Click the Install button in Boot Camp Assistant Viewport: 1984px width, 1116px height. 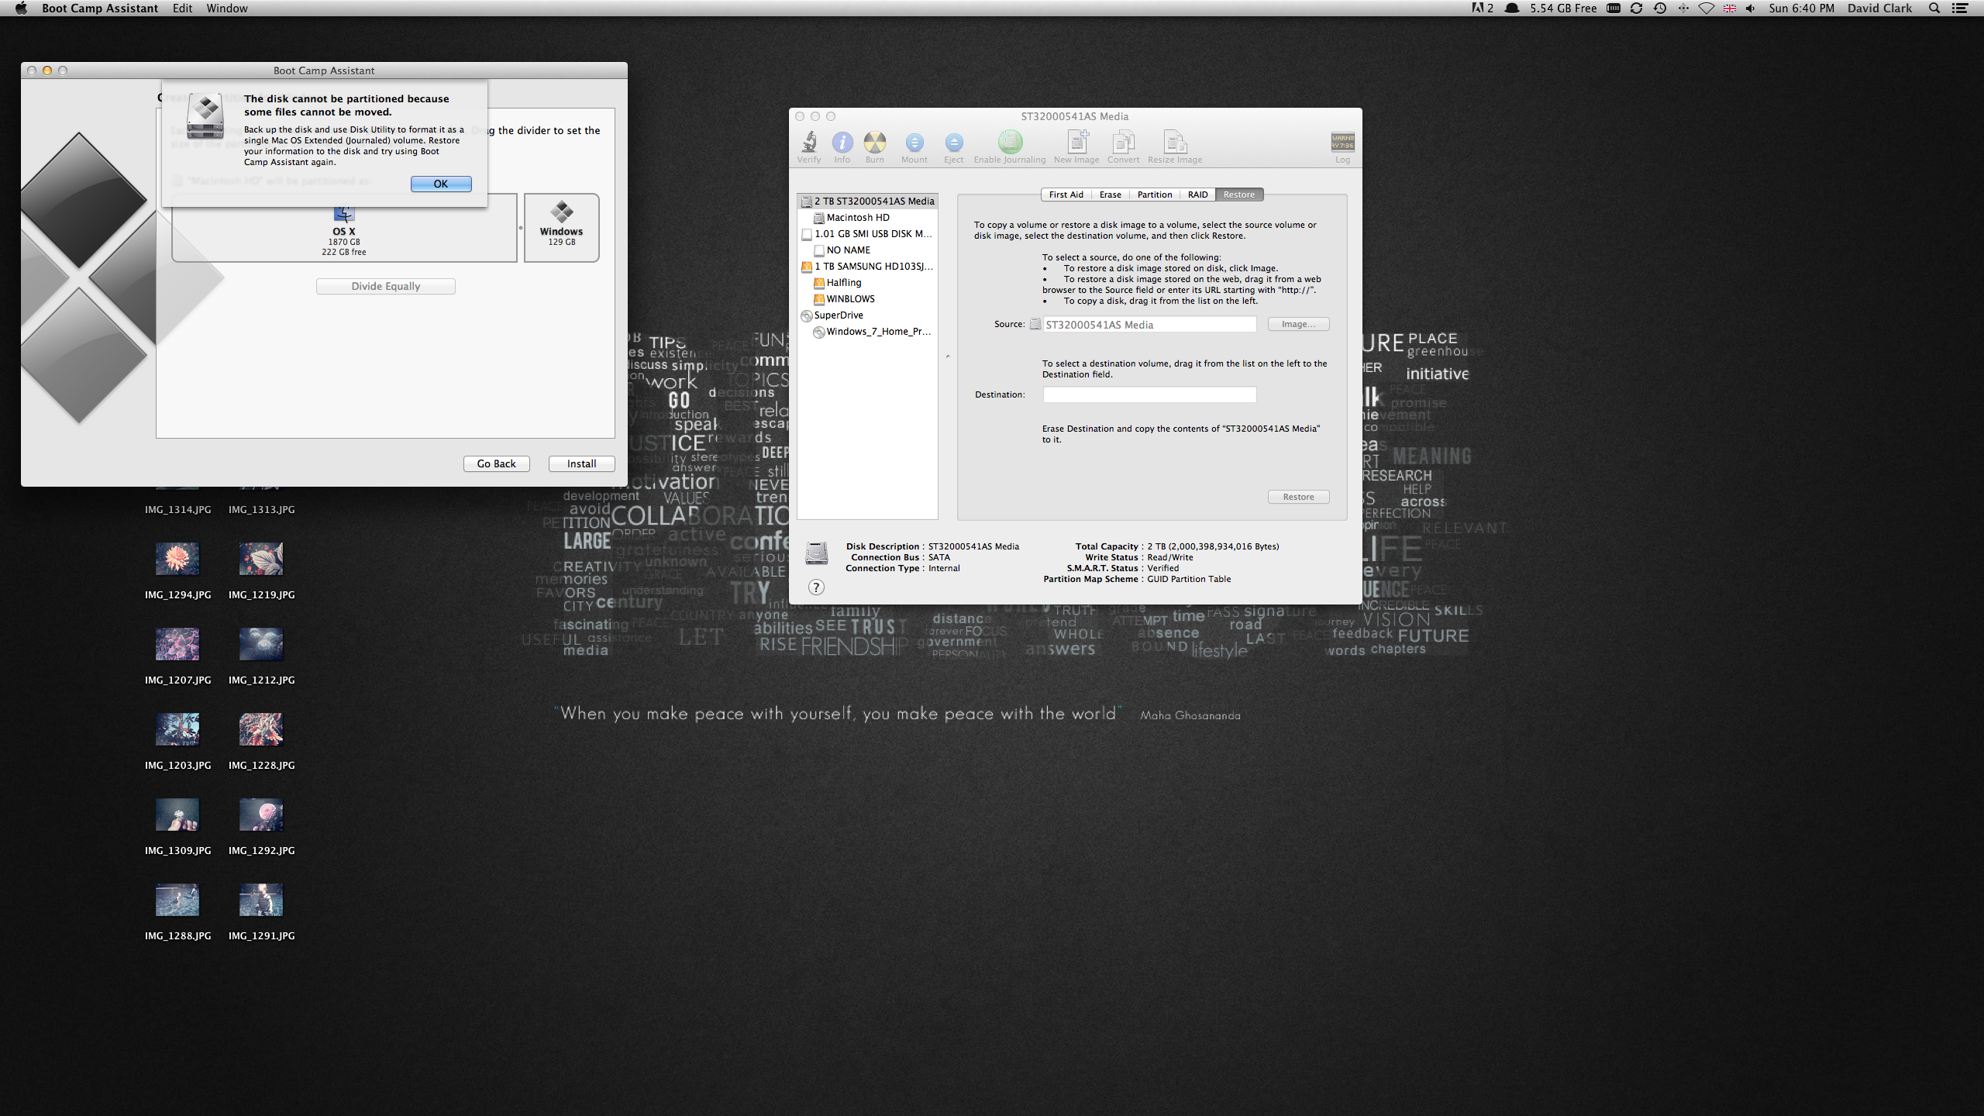coord(581,463)
